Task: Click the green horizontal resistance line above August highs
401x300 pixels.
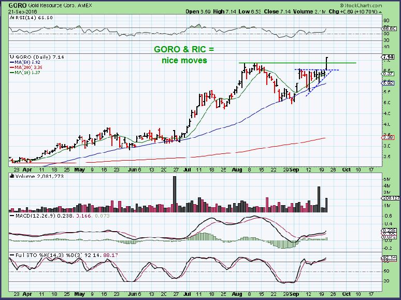Action: (x=297, y=63)
